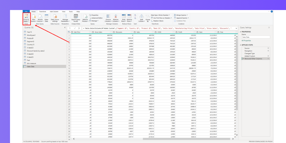This screenshot has width=286, height=143.
Task: Click the Date column type icon
Action: click(x=198, y=32)
